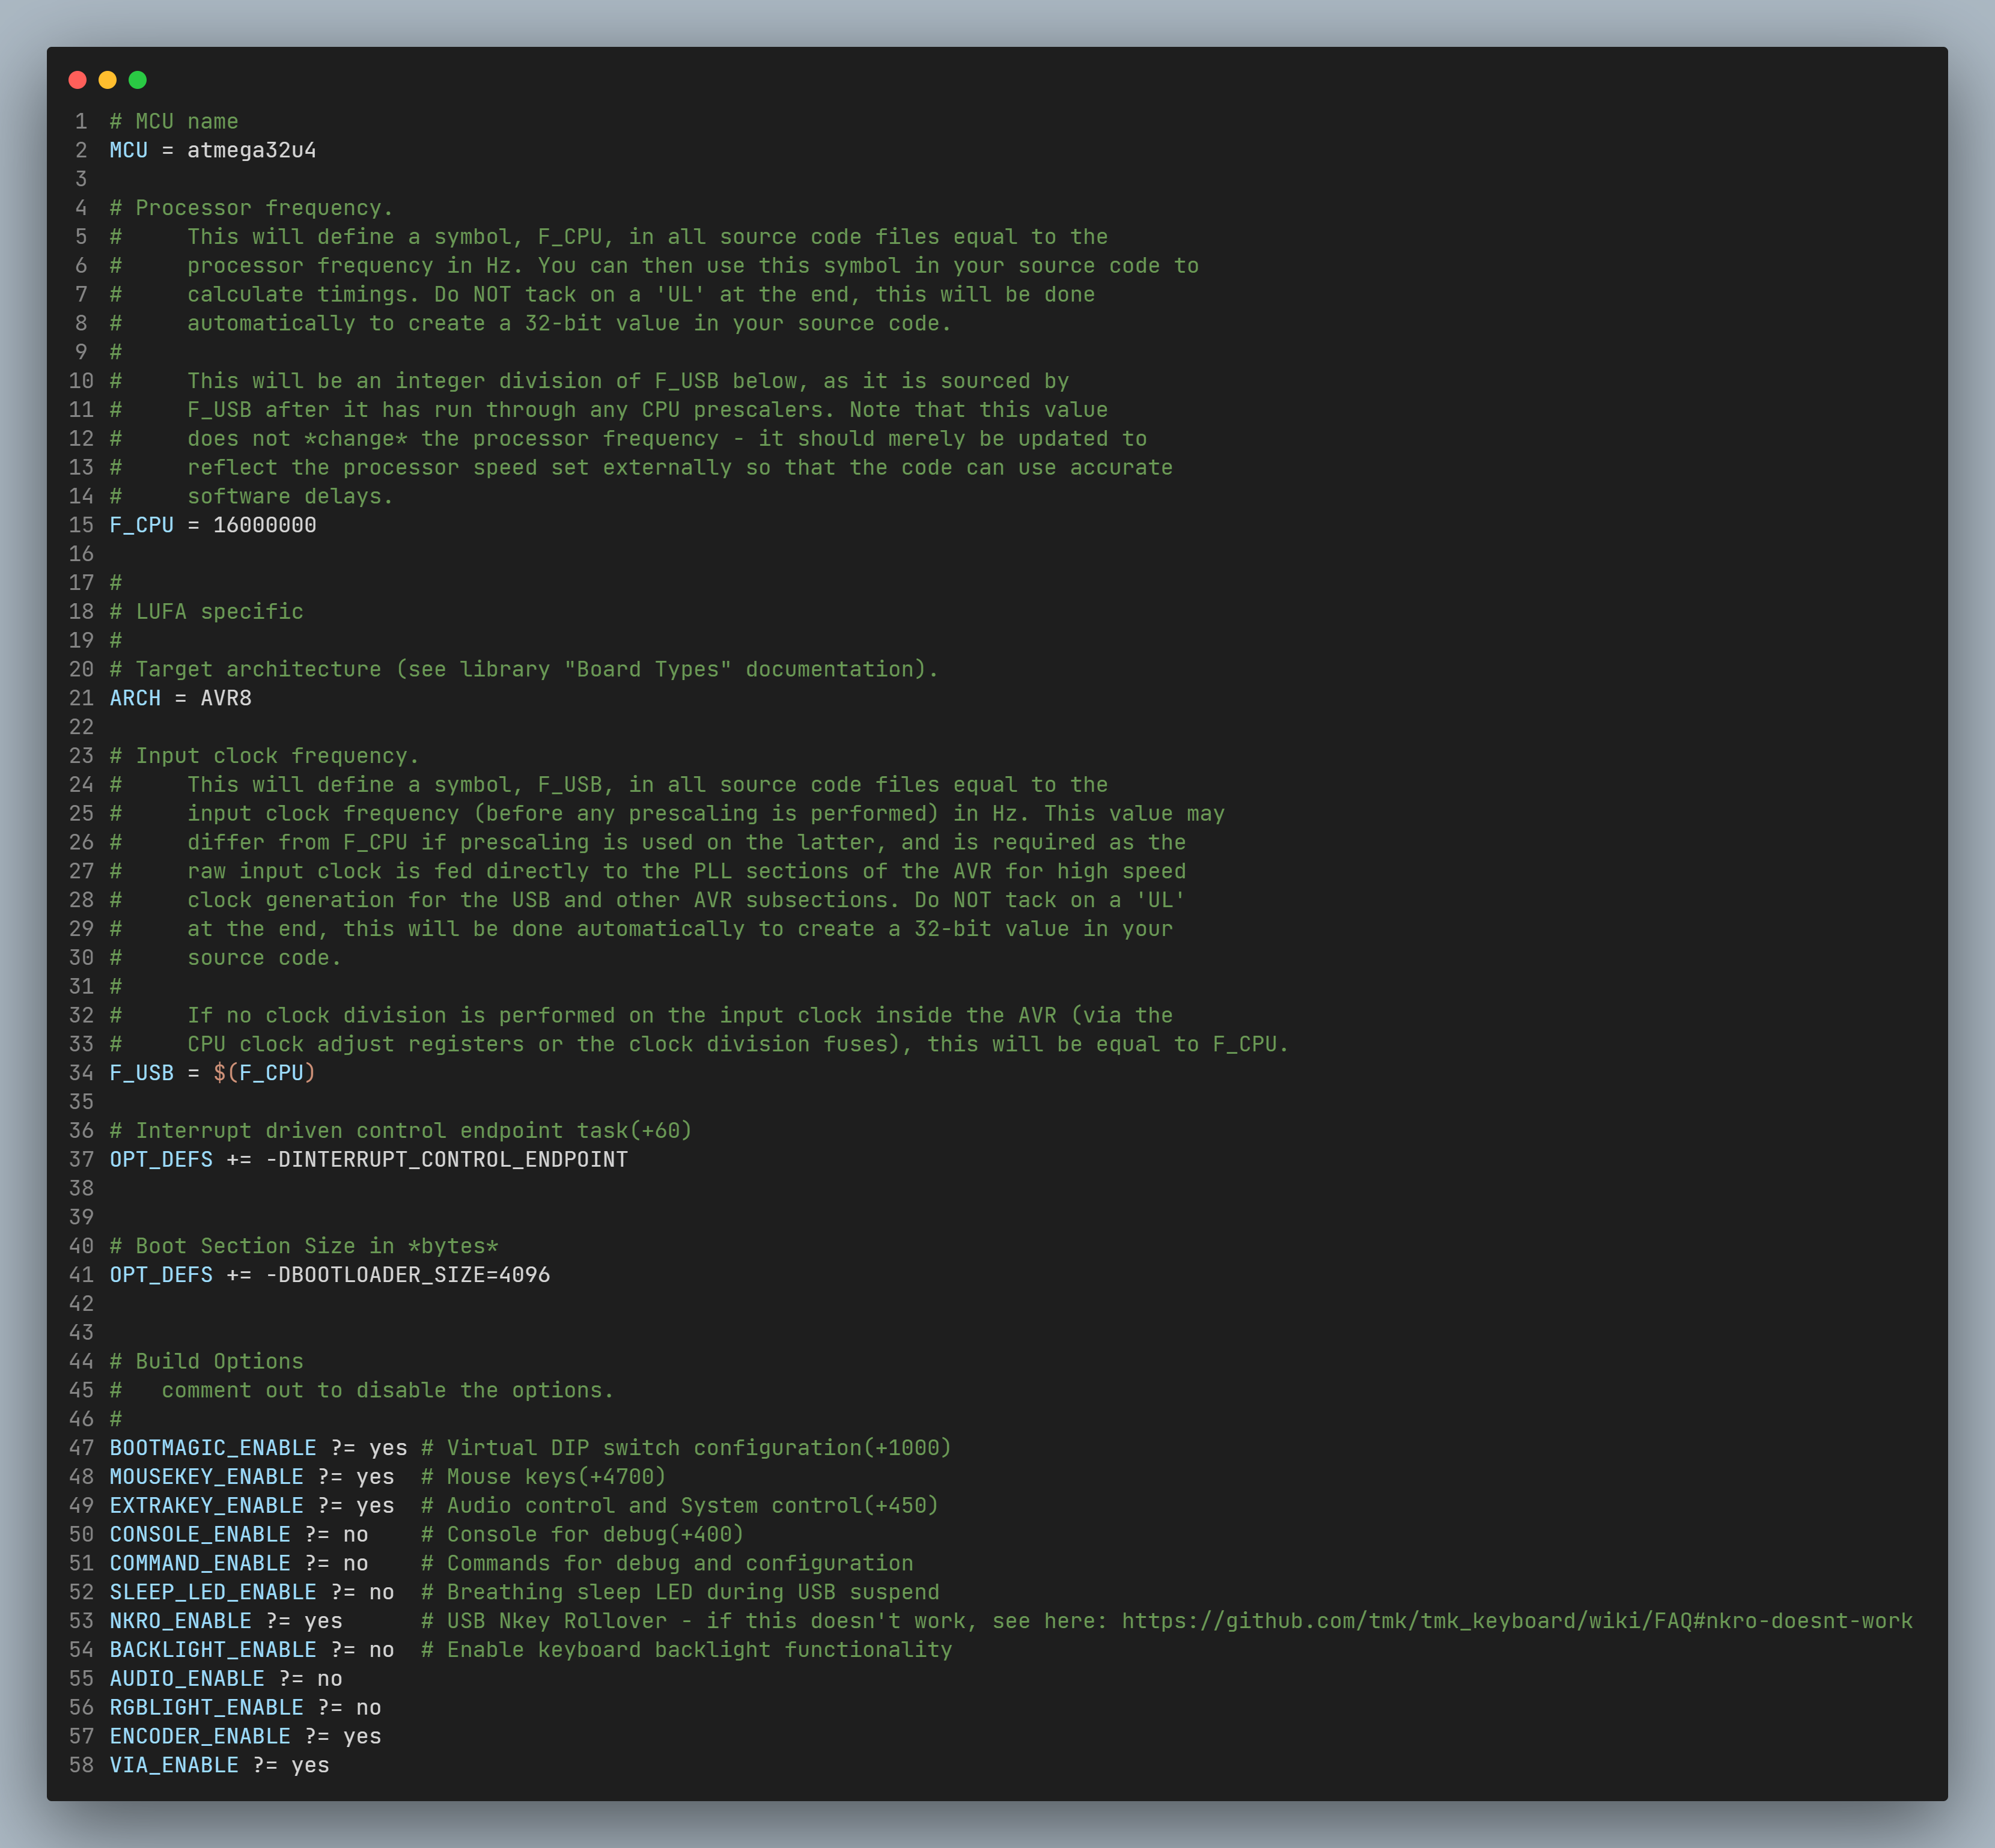
Task: Click line number 58 in the gutter
Action: 81,1765
